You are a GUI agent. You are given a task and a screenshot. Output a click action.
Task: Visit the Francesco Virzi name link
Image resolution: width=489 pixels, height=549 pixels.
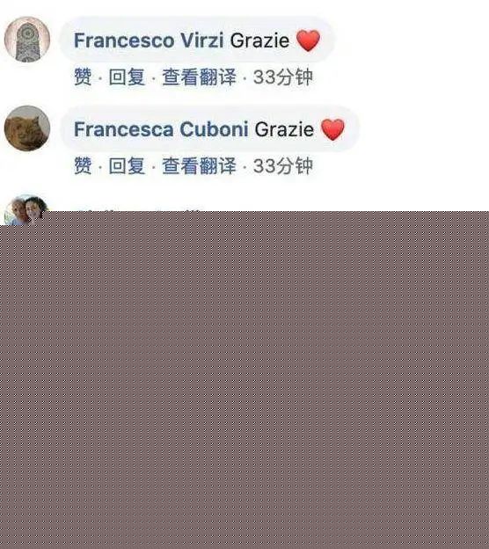pyautogui.click(x=149, y=40)
